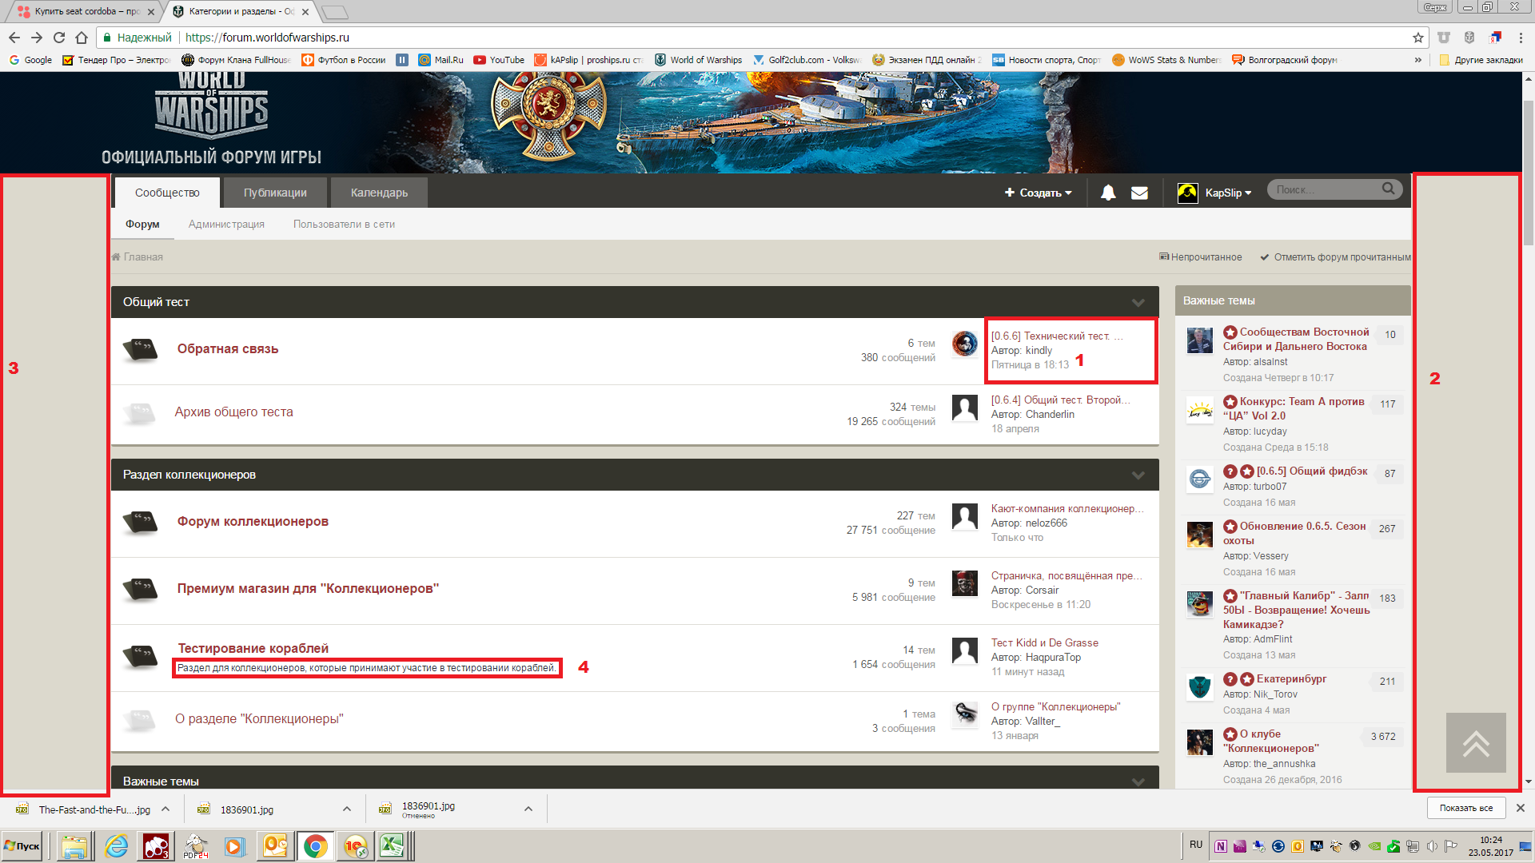1535x863 pixels.
Task: Open the KapSlip user menu dropdown
Action: (x=1228, y=193)
